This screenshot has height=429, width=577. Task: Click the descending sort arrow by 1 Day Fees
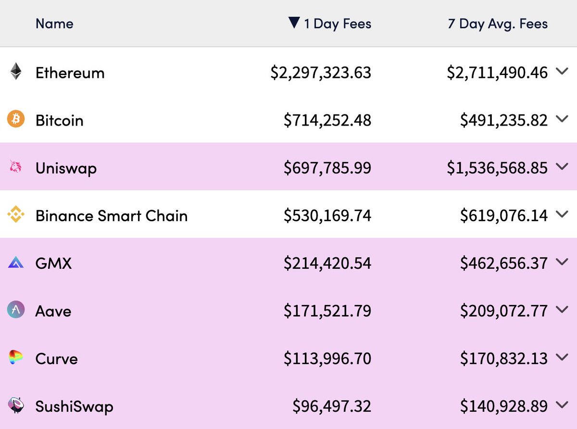point(294,23)
